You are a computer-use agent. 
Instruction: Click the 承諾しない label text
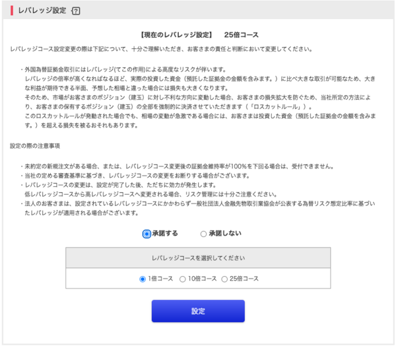click(x=224, y=233)
